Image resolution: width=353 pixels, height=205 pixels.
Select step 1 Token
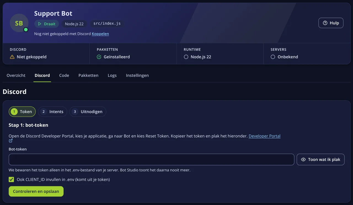(22, 112)
